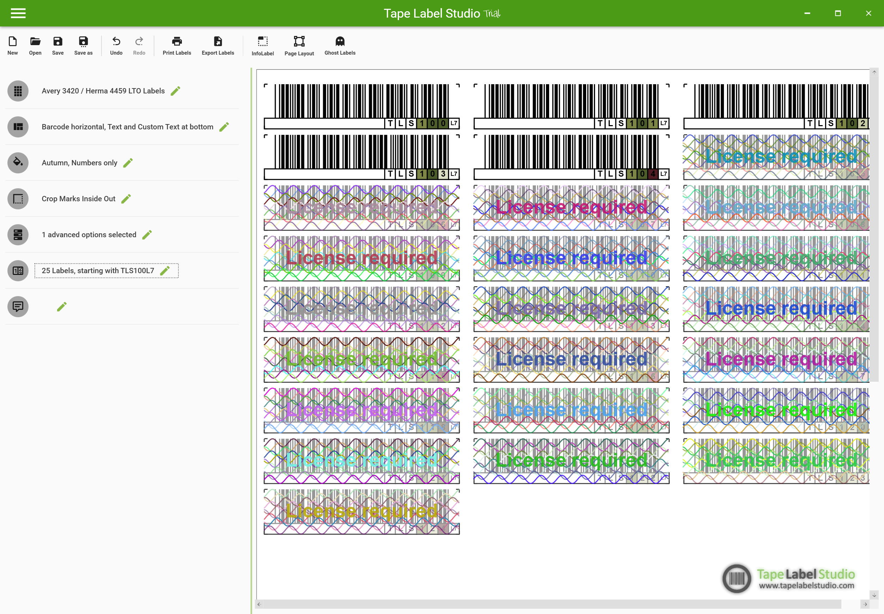Undo the last change
Viewport: 884px width, 614px height.
[116, 46]
